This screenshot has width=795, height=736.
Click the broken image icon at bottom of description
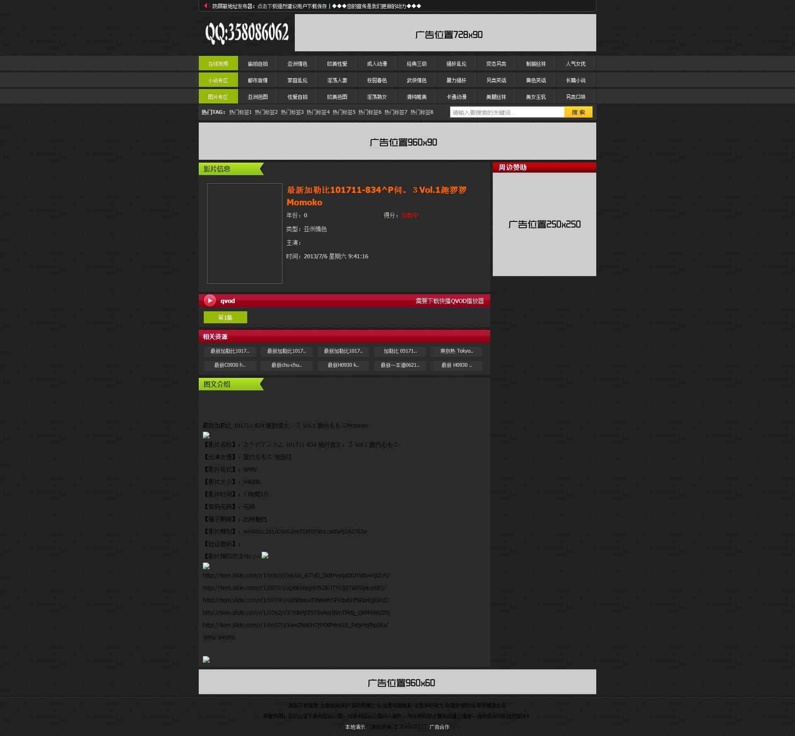(x=206, y=659)
